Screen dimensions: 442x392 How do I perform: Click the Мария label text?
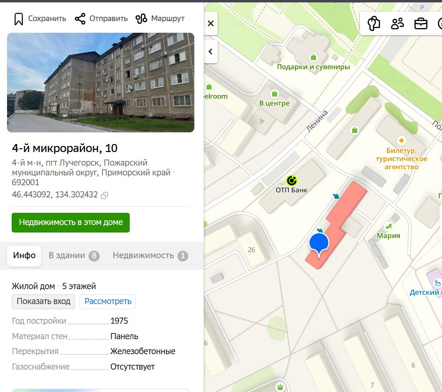tap(389, 236)
